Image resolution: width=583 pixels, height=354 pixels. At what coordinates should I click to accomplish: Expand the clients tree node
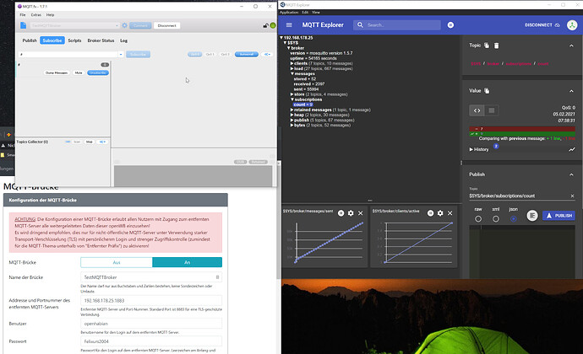[291, 63]
